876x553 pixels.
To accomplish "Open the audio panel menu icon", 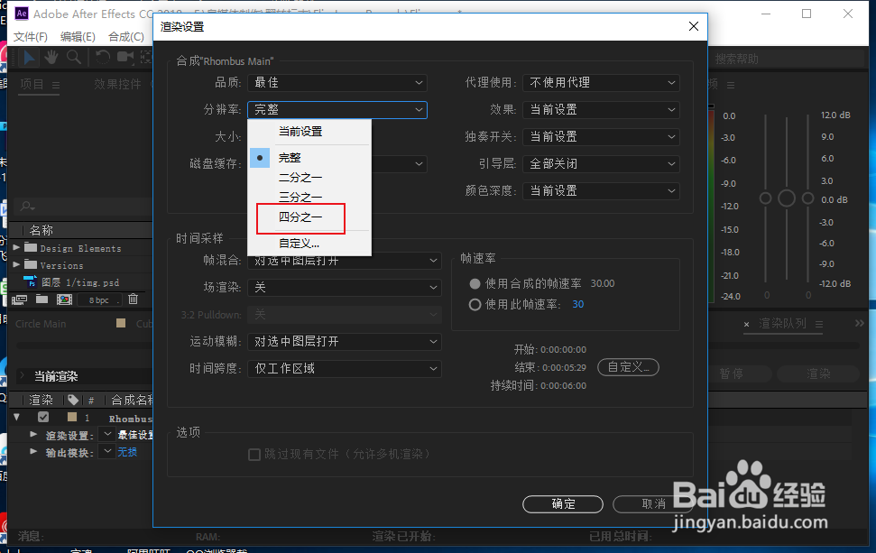I will pyautogui.click(x=731, y=85).
